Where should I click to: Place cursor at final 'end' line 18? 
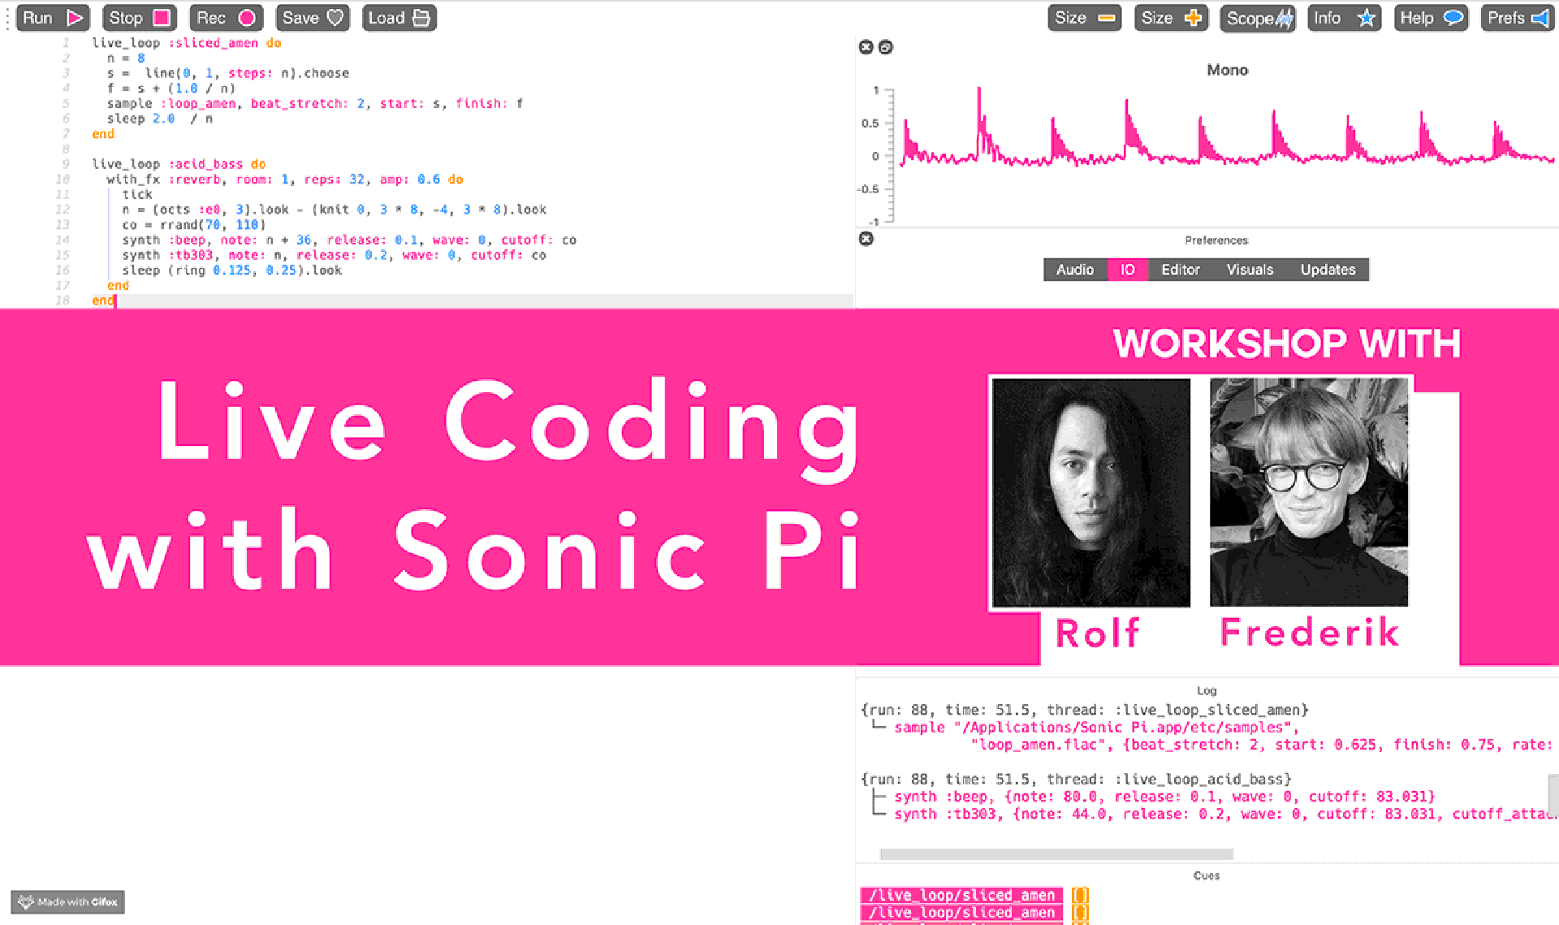[103, 300]
